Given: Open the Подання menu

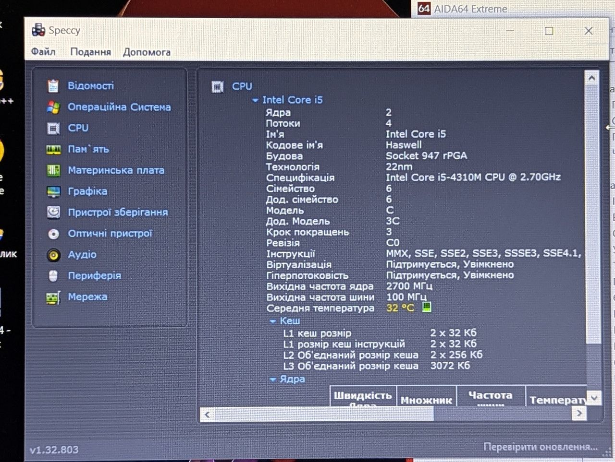Looking at the screenshot, I should pyautogui.click(x=90, y=52).
